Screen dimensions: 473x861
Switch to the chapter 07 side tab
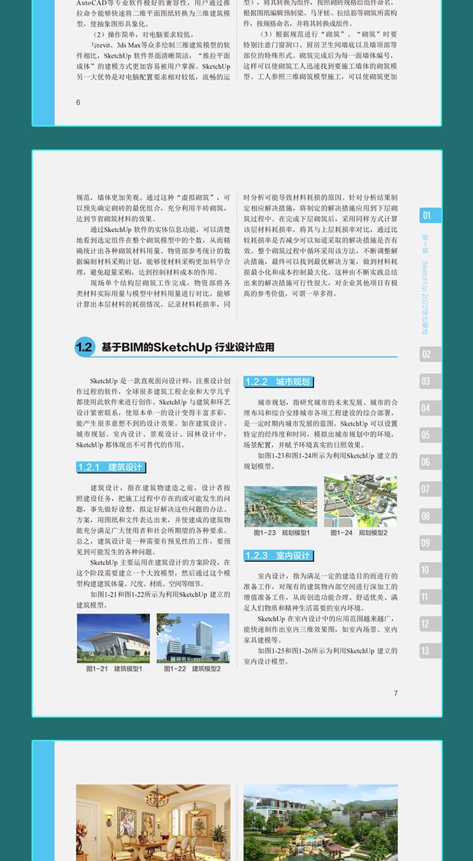(x=430, y=489)
